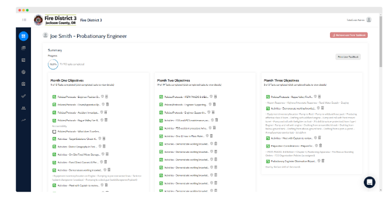
Task: Toggle the 'Meet with Captain' checkbox in Month Three
Action: click(267, 138)
